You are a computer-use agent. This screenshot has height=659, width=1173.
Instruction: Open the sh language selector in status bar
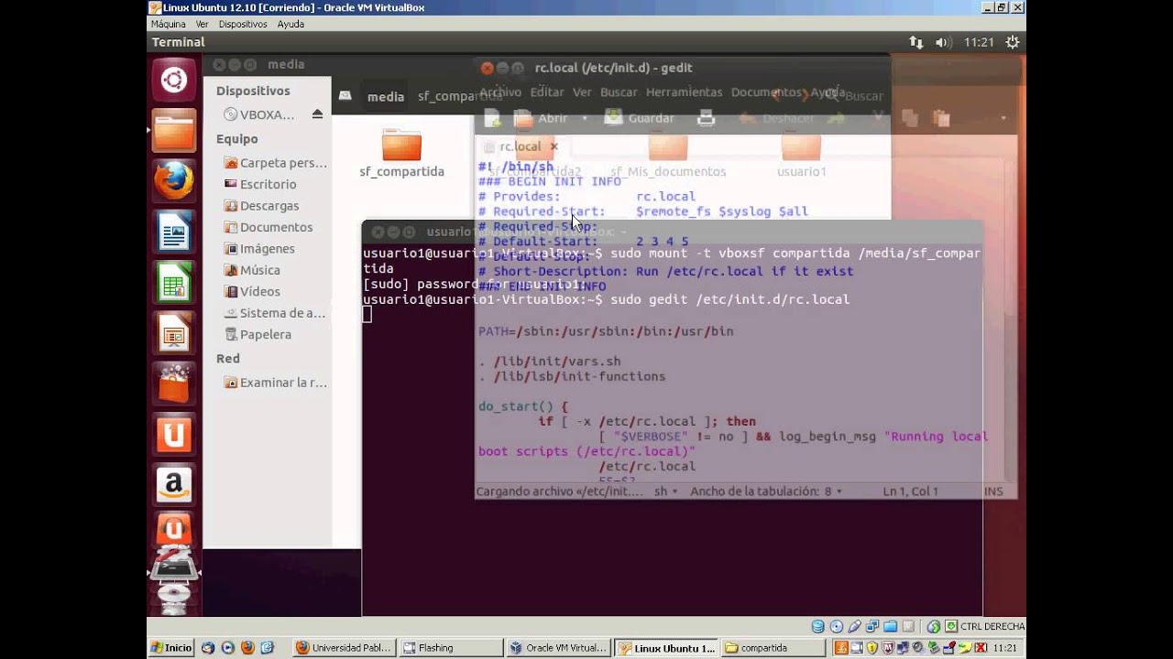[666, 492]
